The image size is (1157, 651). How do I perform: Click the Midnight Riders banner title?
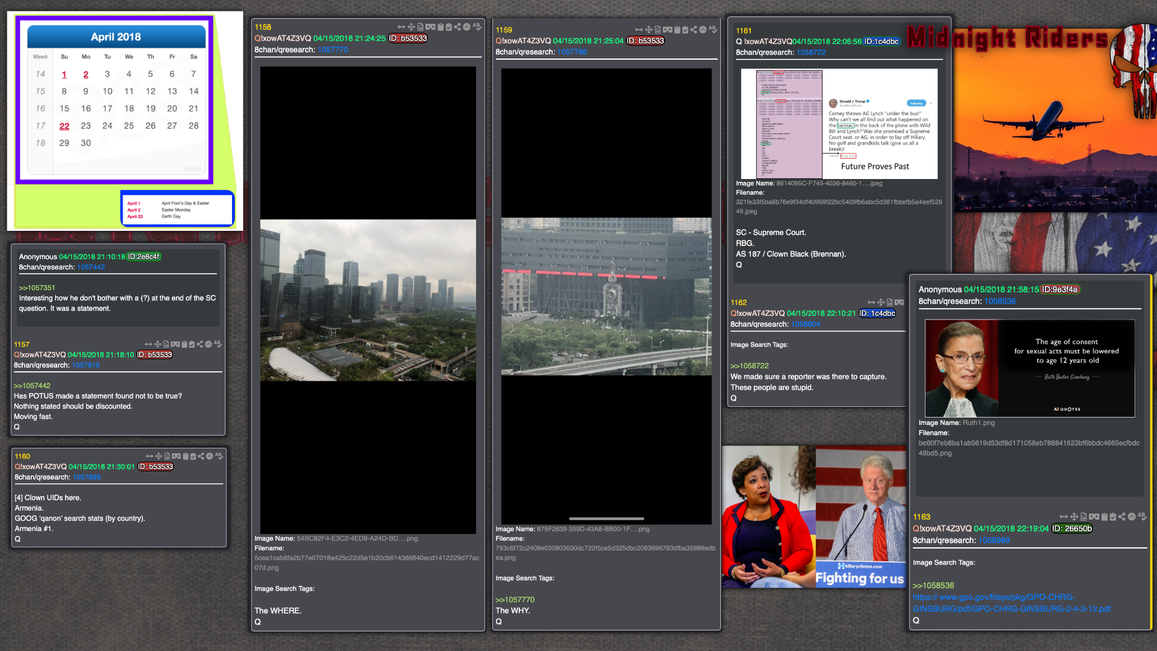pyautogui.click(x=1007, y=38)
